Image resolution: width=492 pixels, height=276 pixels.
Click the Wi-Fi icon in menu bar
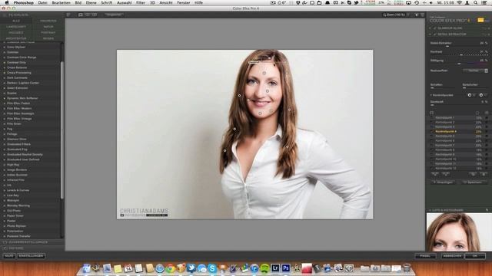459,2
